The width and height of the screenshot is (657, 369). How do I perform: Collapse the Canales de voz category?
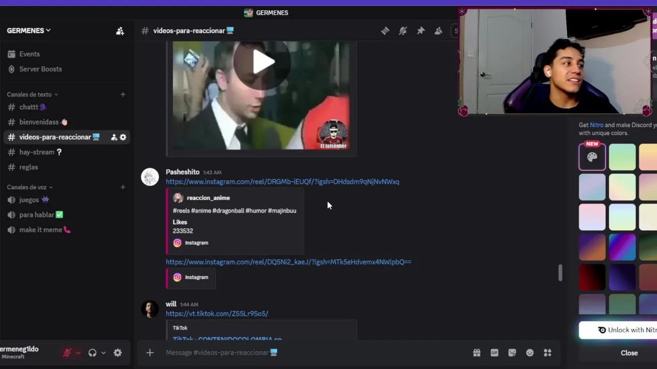tap(30, 187)
